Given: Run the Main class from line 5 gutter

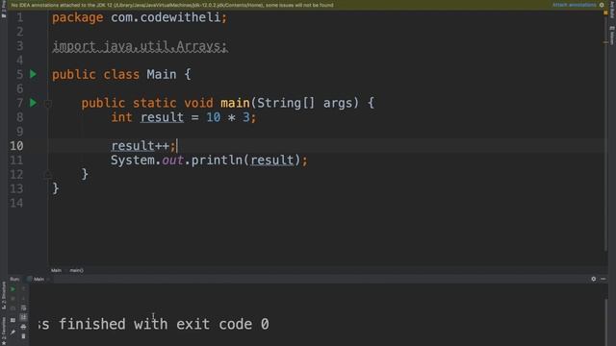Looking at the screenshot, I should tap(34, 74).
